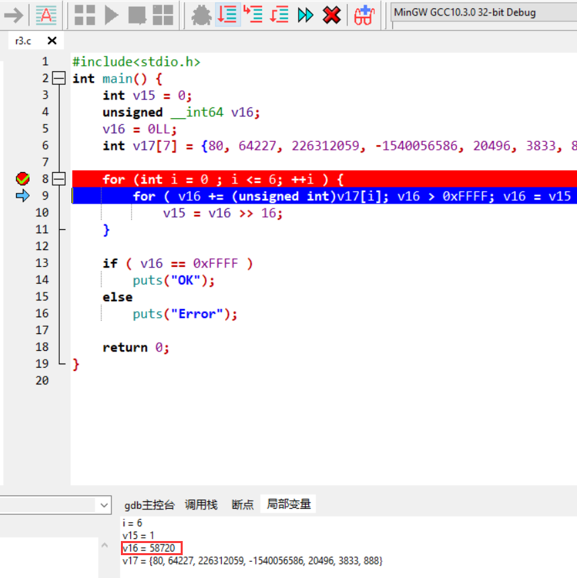
Task: Switch to the 调用栈 call stack tab
Action: point(201,504)
